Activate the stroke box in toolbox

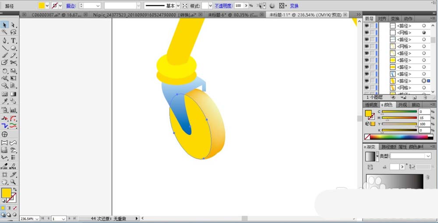(x=11, y=198)
